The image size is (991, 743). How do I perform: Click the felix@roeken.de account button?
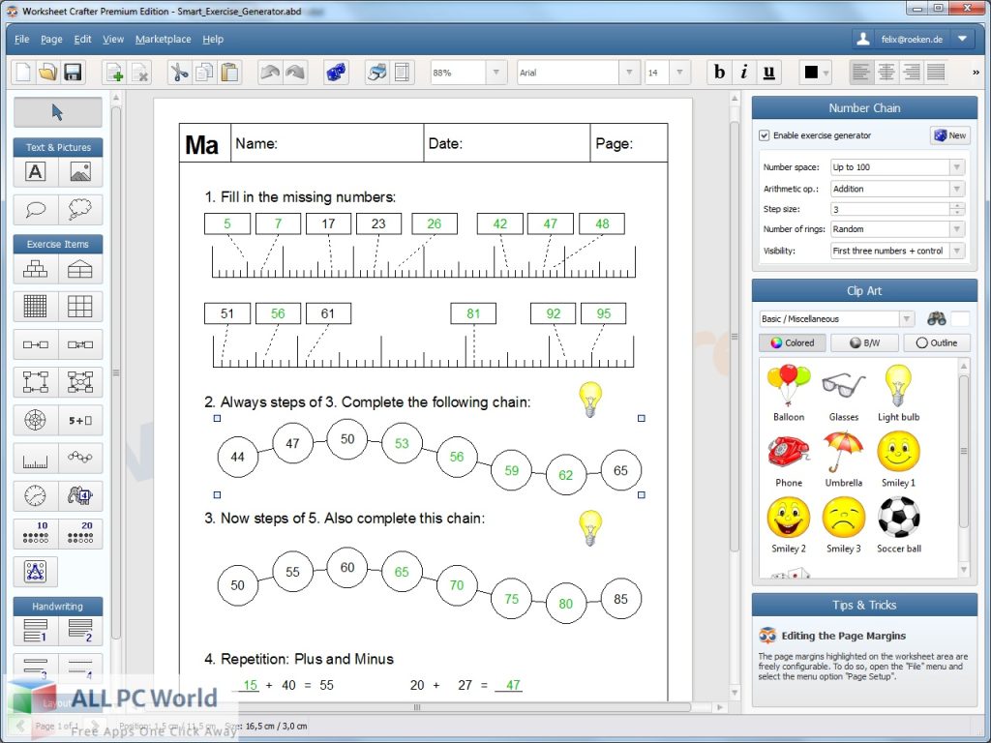910,39
